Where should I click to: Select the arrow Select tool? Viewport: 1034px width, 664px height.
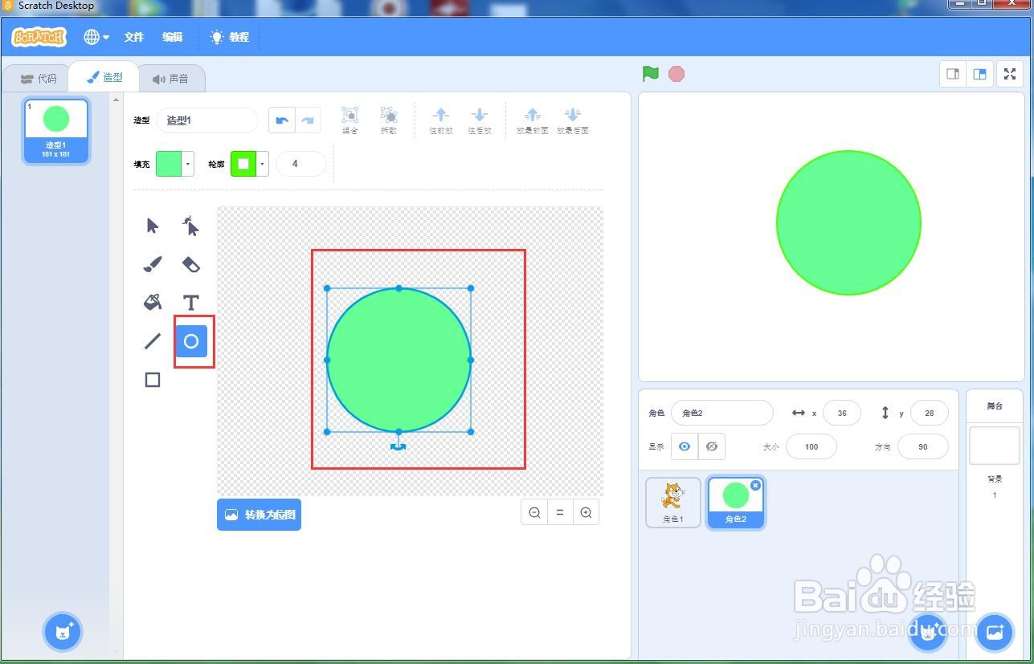coord(153,226)
